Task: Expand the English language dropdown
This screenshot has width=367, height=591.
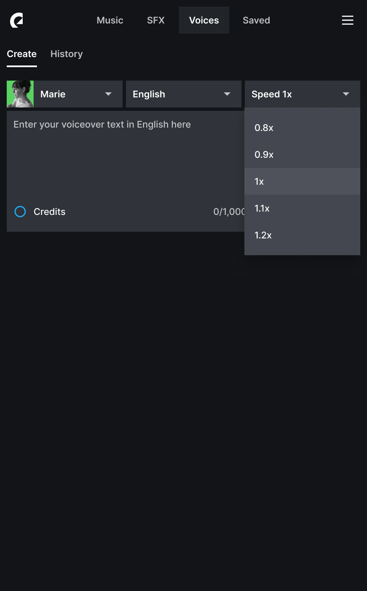Action: click(183, 94)
